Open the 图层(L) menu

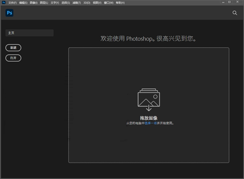(x=44, y=3)
